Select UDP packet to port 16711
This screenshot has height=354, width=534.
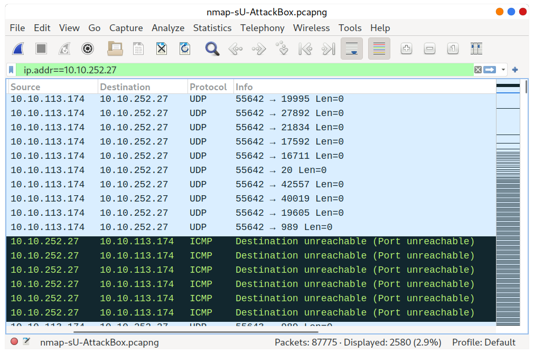[x=251, y=156]
